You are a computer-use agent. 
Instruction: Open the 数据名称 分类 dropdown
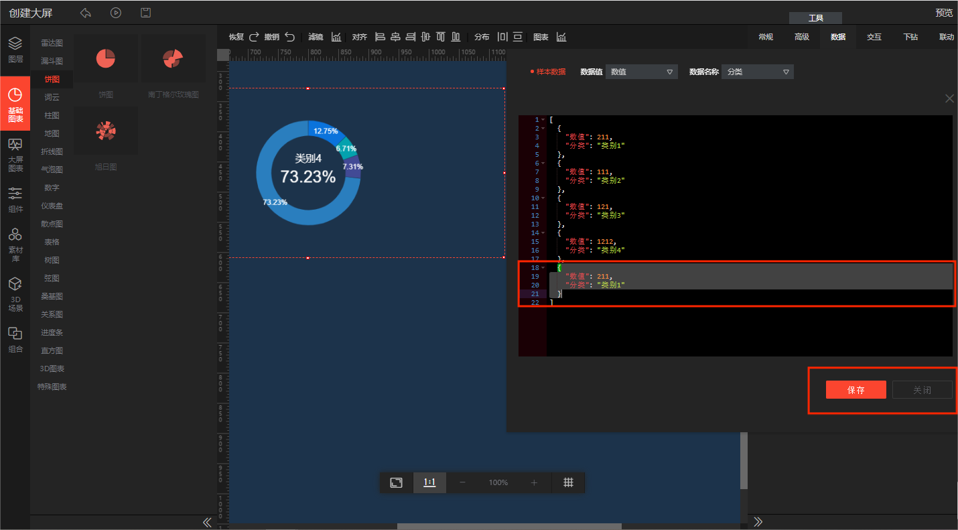(758, 72)
